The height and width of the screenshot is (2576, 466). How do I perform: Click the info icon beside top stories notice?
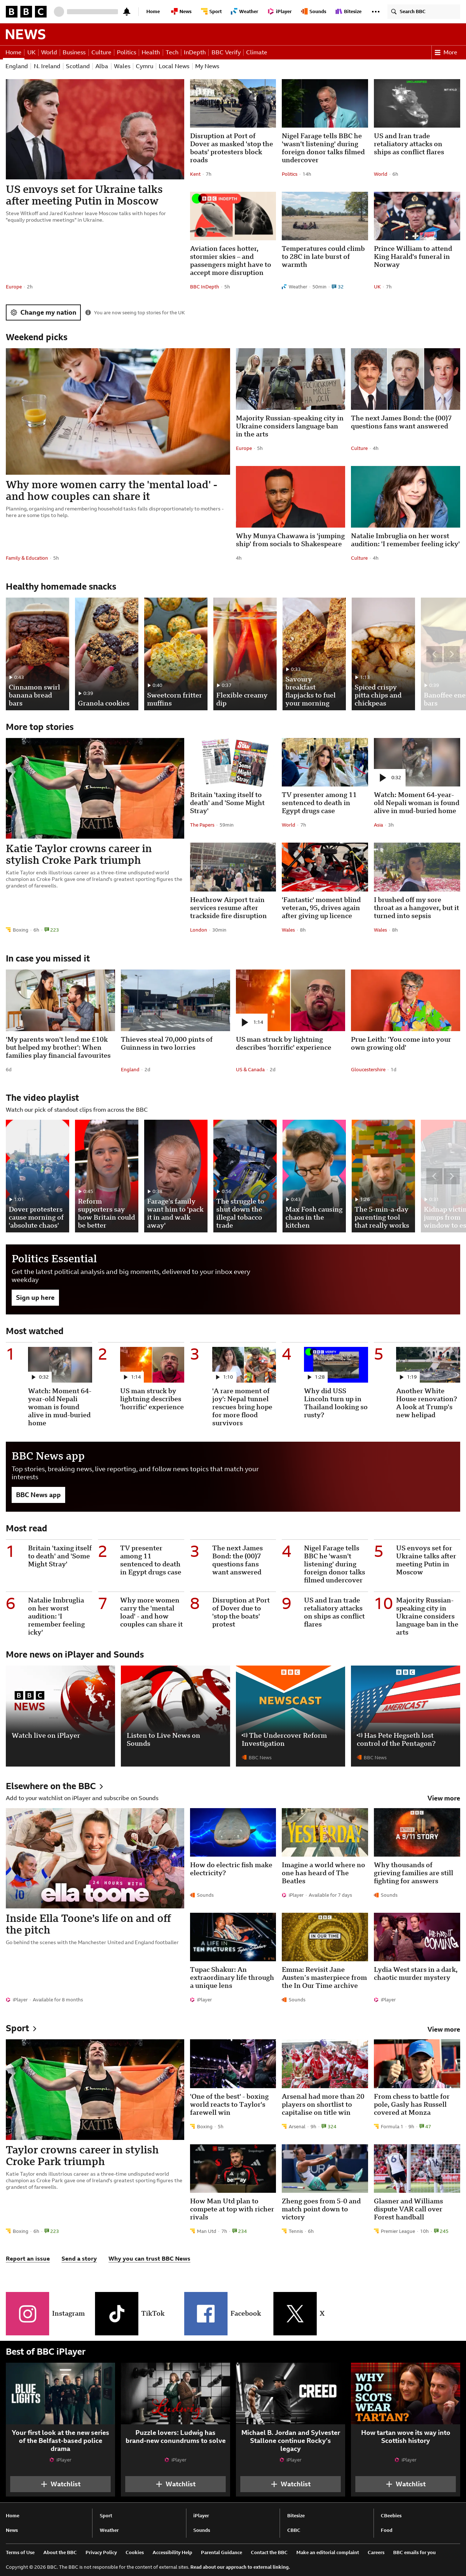(x=88, y=312)
